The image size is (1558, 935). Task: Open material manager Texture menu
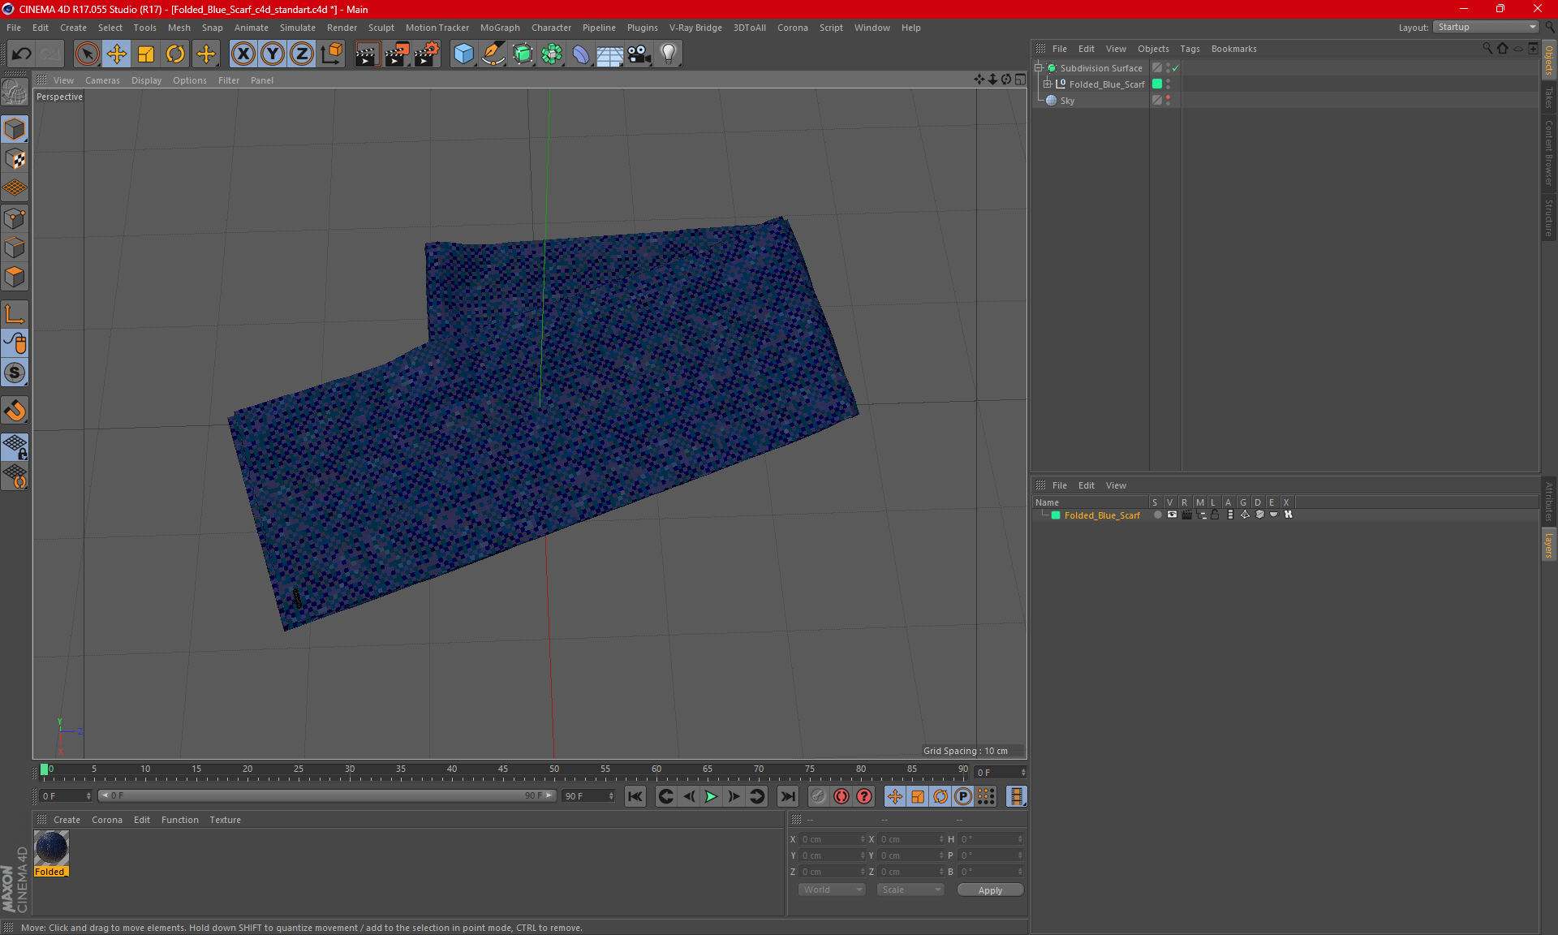(x=225, y=820)
